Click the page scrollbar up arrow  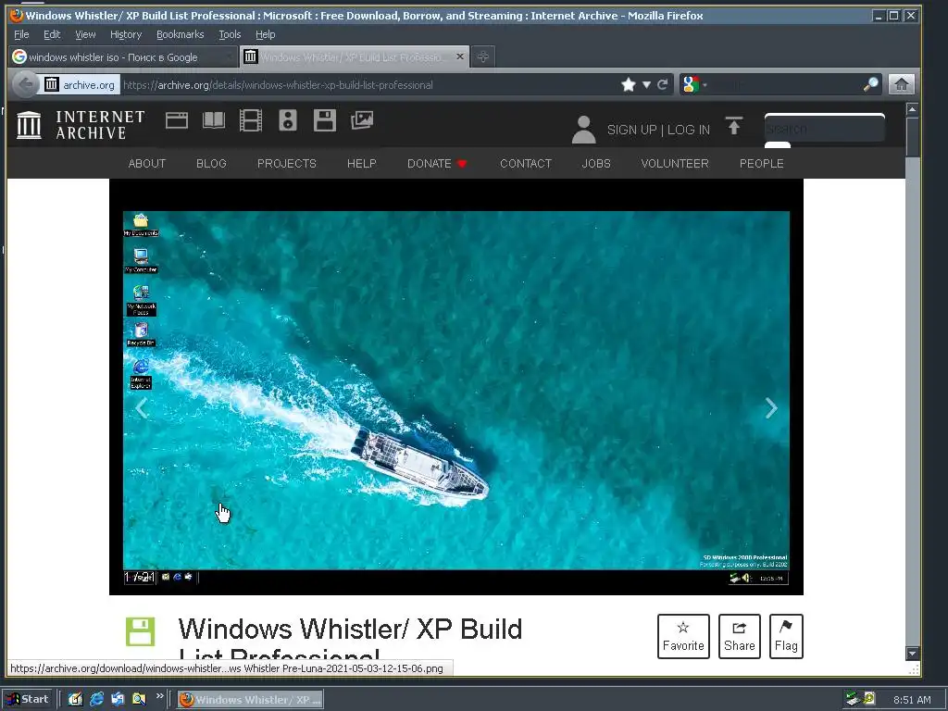(912, 109)
